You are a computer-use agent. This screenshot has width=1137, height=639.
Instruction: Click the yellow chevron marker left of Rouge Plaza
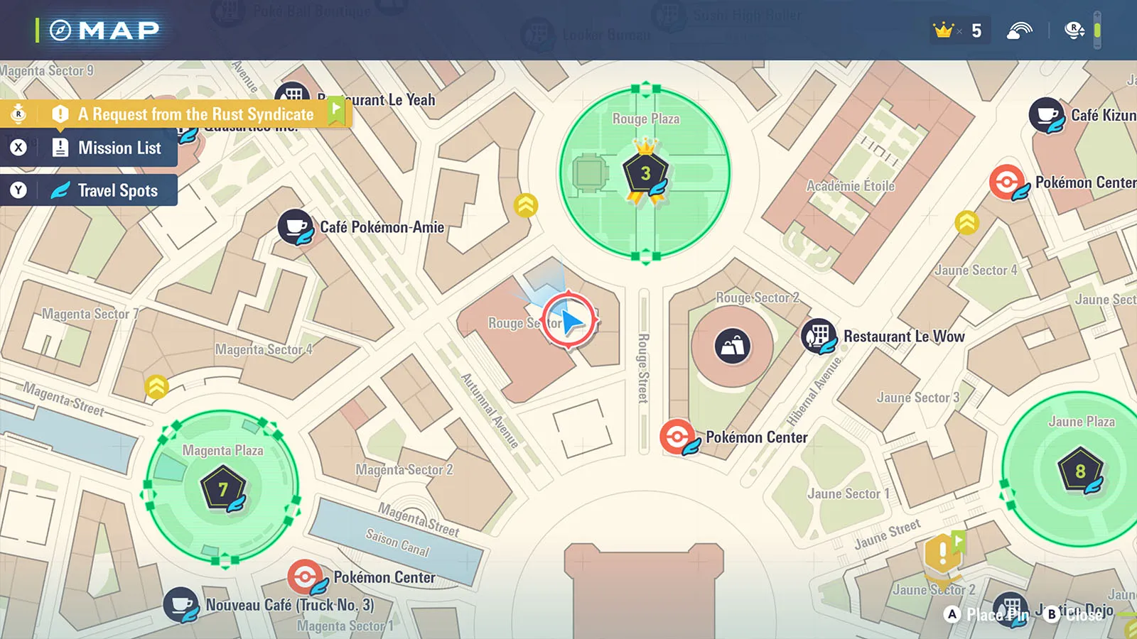[526, 206]
